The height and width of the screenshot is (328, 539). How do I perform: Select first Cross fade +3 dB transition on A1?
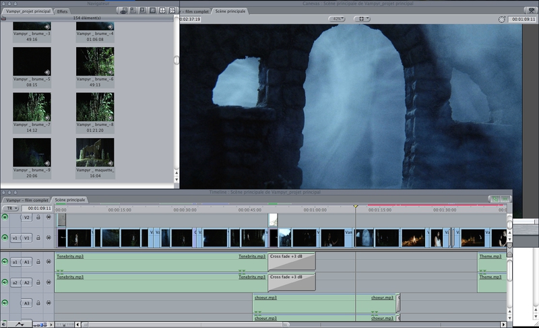click(292, 262)
